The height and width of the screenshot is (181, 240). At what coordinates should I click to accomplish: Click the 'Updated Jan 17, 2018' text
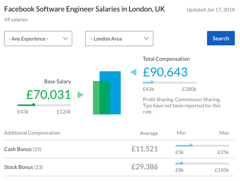tap(210, 10)
